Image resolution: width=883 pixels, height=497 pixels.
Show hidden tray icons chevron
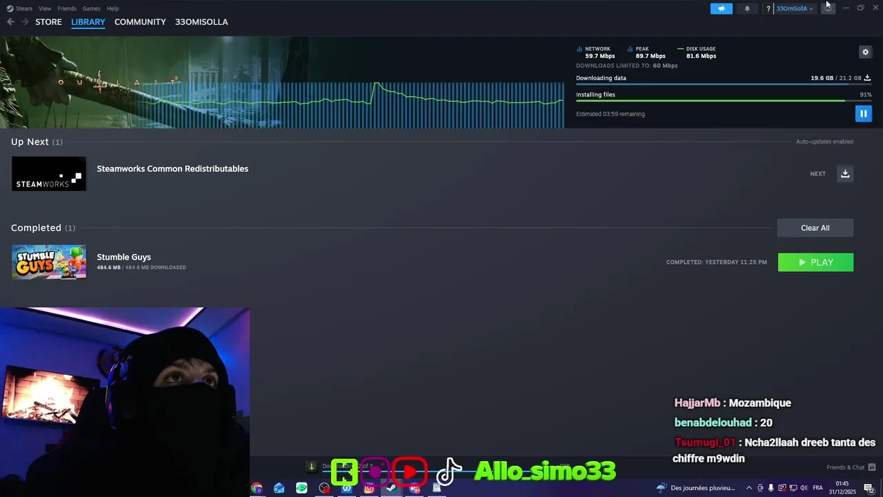748,488
